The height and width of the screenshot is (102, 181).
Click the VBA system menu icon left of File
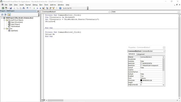pos(2,5)
